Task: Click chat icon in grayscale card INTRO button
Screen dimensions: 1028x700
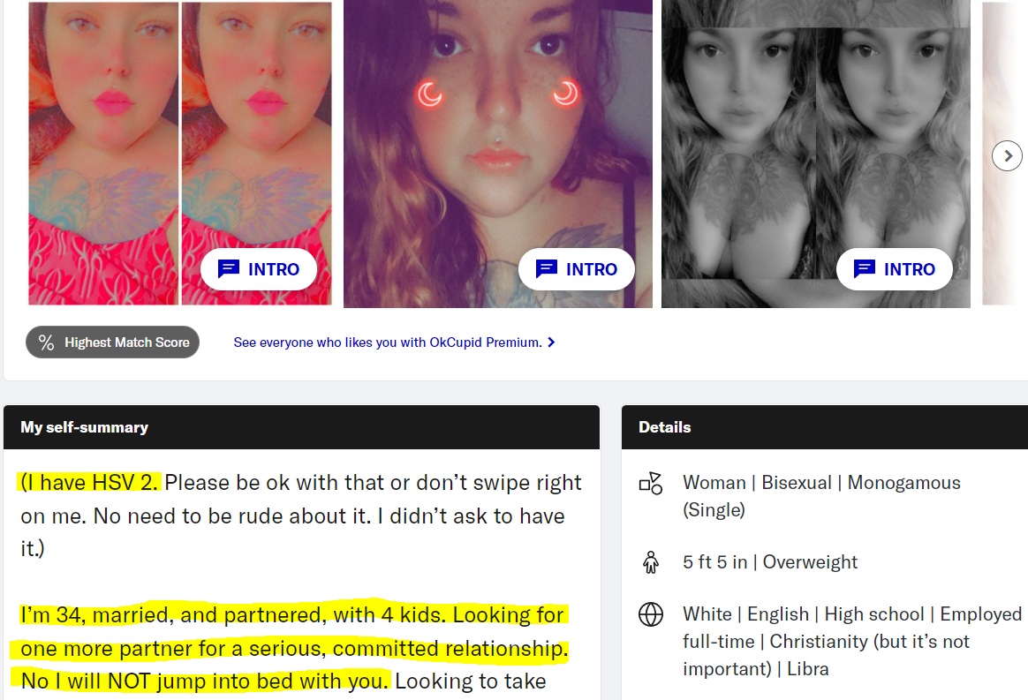Action: point(864,269)
